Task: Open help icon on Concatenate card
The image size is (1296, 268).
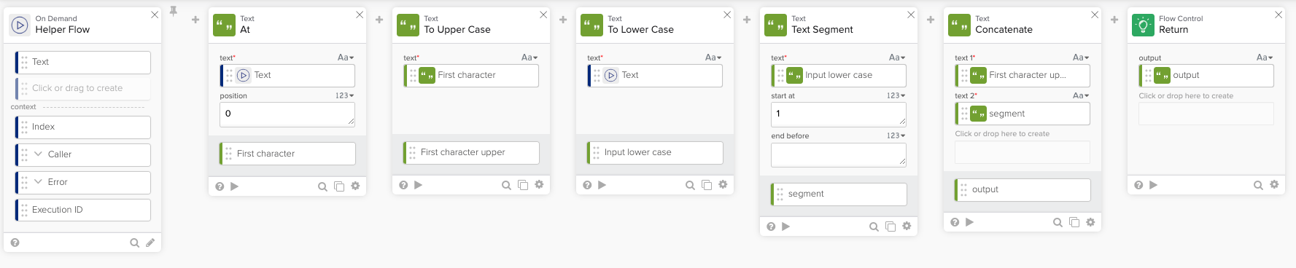Action: pos(955,222)
